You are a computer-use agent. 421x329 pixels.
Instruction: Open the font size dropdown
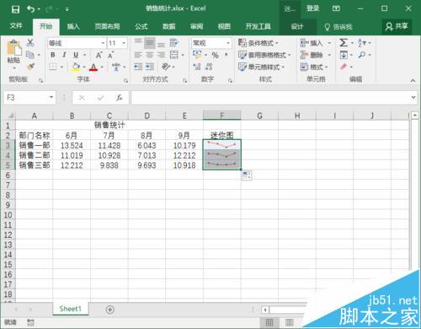(124, 43)
